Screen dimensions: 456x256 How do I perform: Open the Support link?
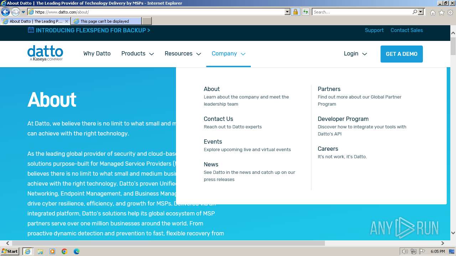[374, 30]
